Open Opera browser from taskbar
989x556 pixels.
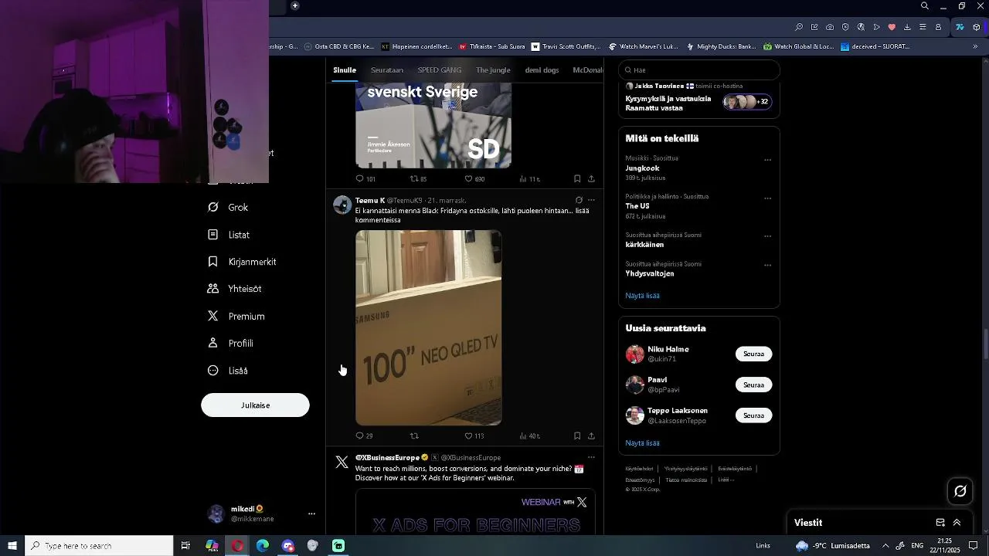(x=237, y=546)
